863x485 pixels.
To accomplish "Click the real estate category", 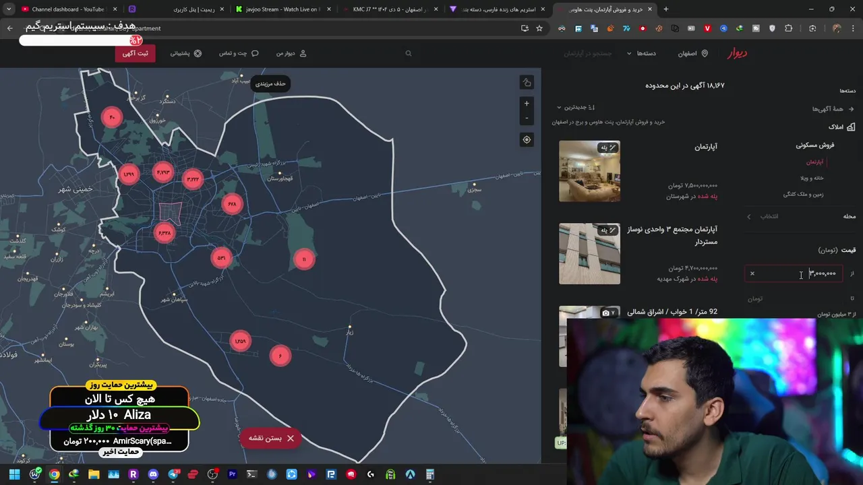I will pyautogui.click(x=841, y=127).
